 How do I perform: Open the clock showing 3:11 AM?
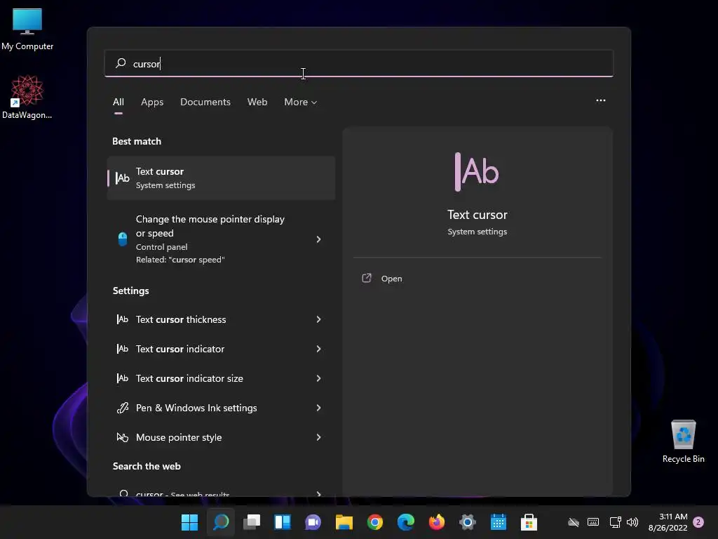tap(668, 522)
